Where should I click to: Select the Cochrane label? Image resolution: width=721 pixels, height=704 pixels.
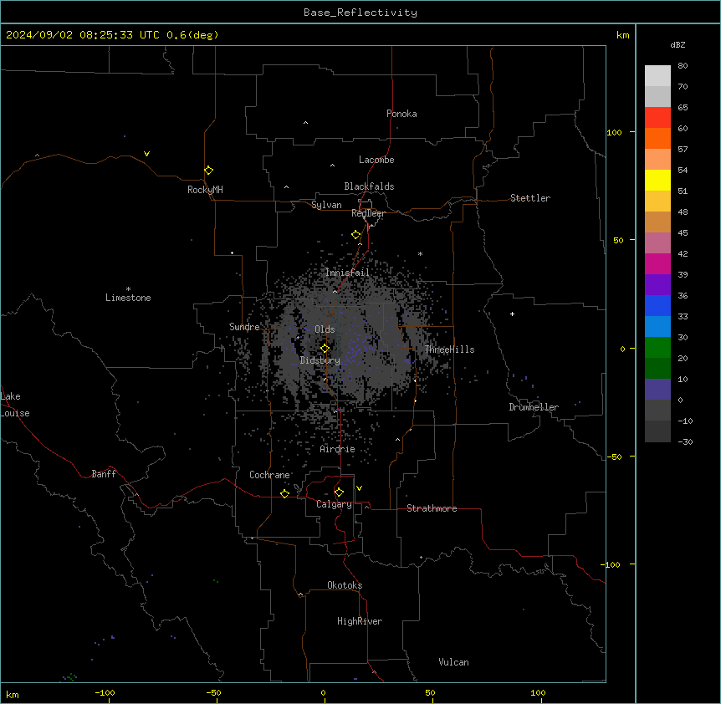click(x=269, y=475)
